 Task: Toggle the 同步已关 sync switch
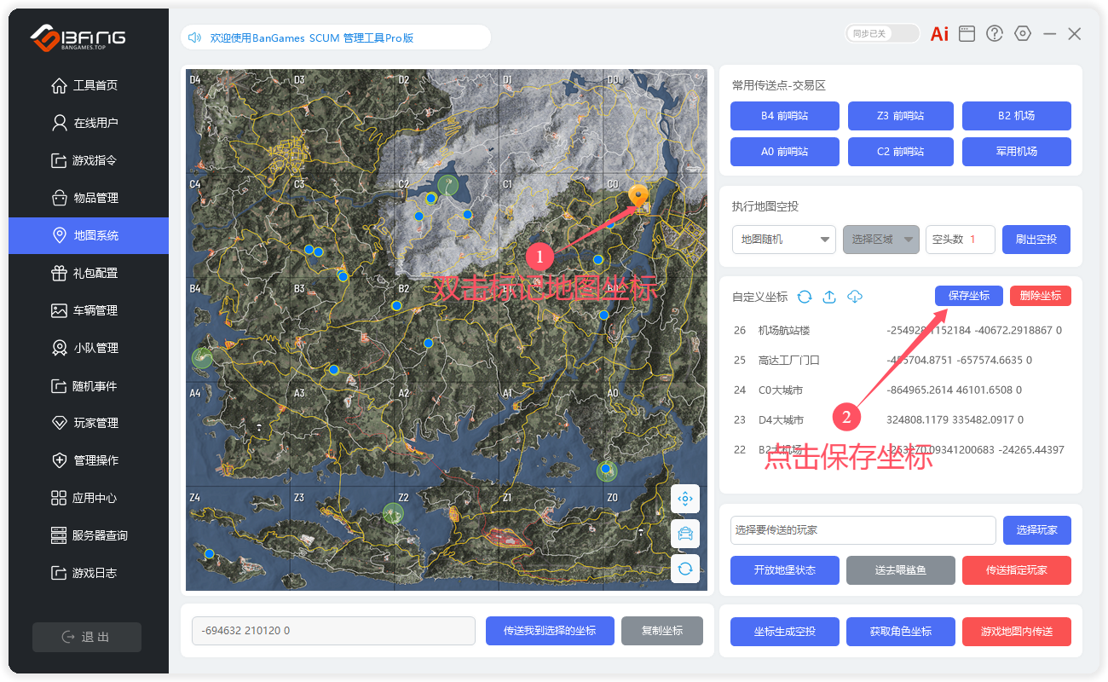[x=882, y=34]
